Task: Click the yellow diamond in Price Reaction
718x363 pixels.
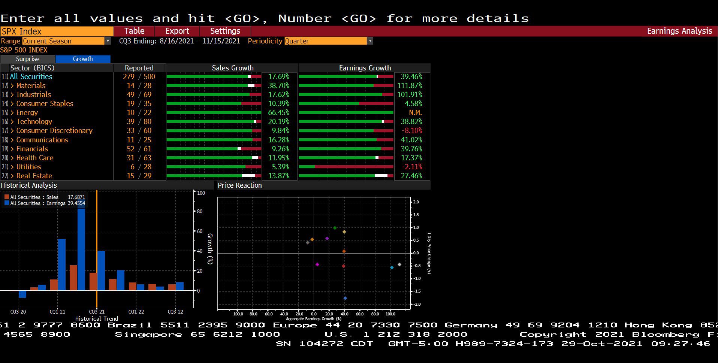Action: click(x=344, y=232)
